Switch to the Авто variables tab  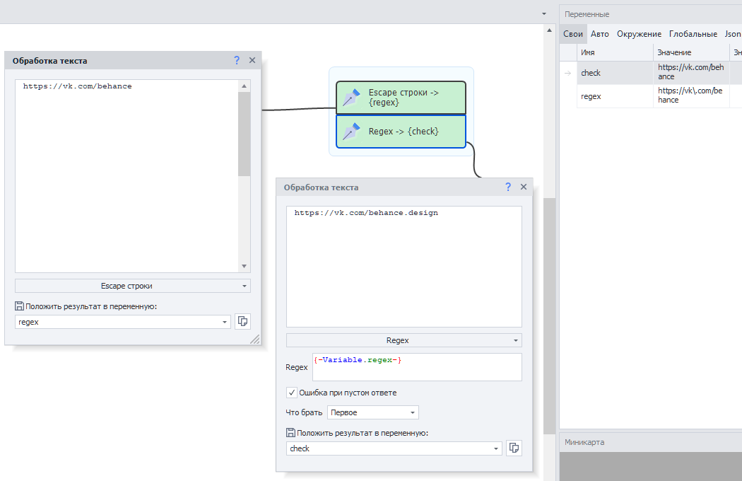point(599,34)
